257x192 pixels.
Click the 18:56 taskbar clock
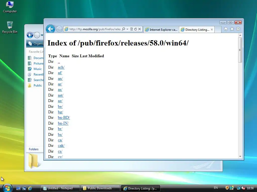tap(250, 188)
